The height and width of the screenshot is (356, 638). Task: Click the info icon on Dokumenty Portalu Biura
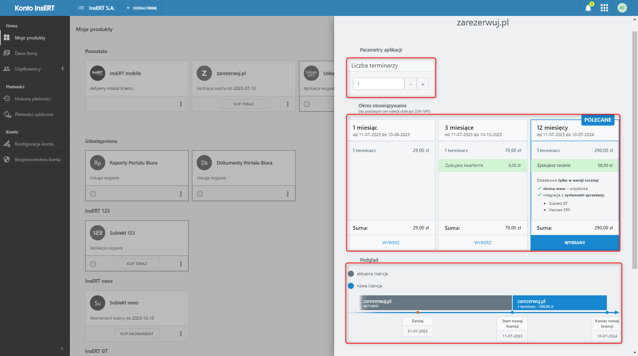pos(200,194)
